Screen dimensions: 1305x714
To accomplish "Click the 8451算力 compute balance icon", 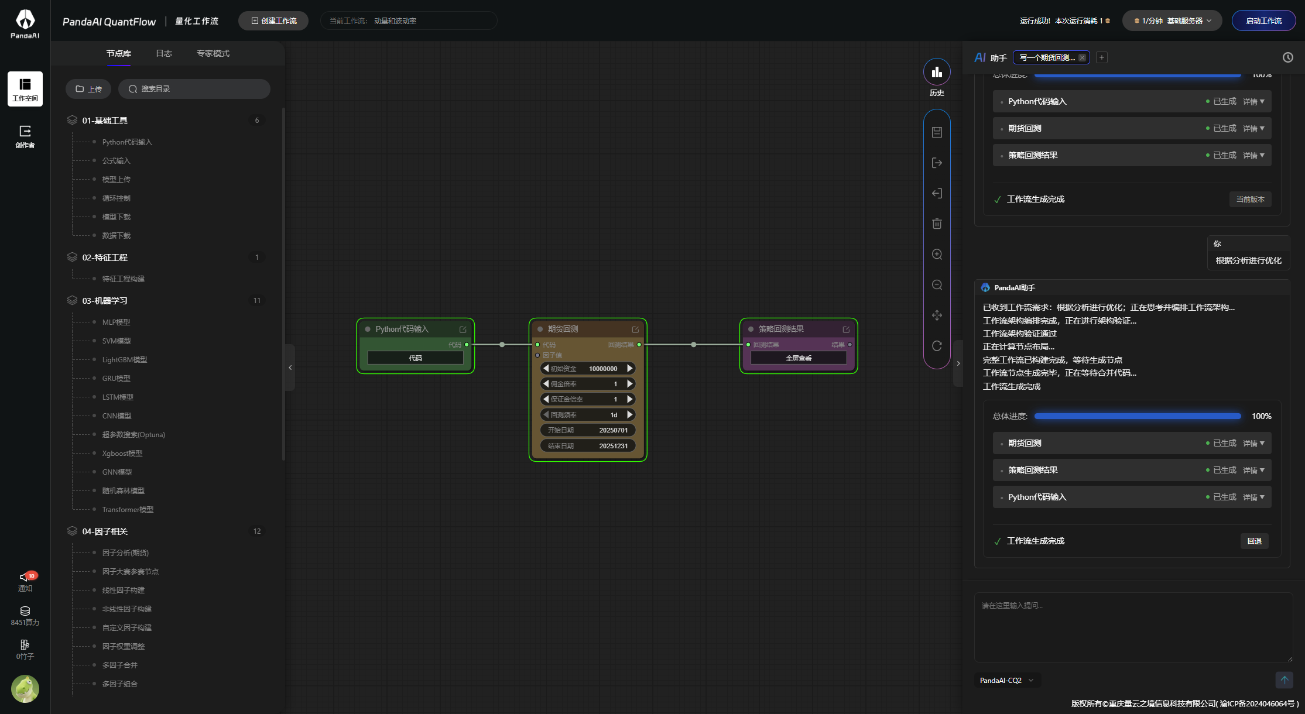I will click(25, 616).
